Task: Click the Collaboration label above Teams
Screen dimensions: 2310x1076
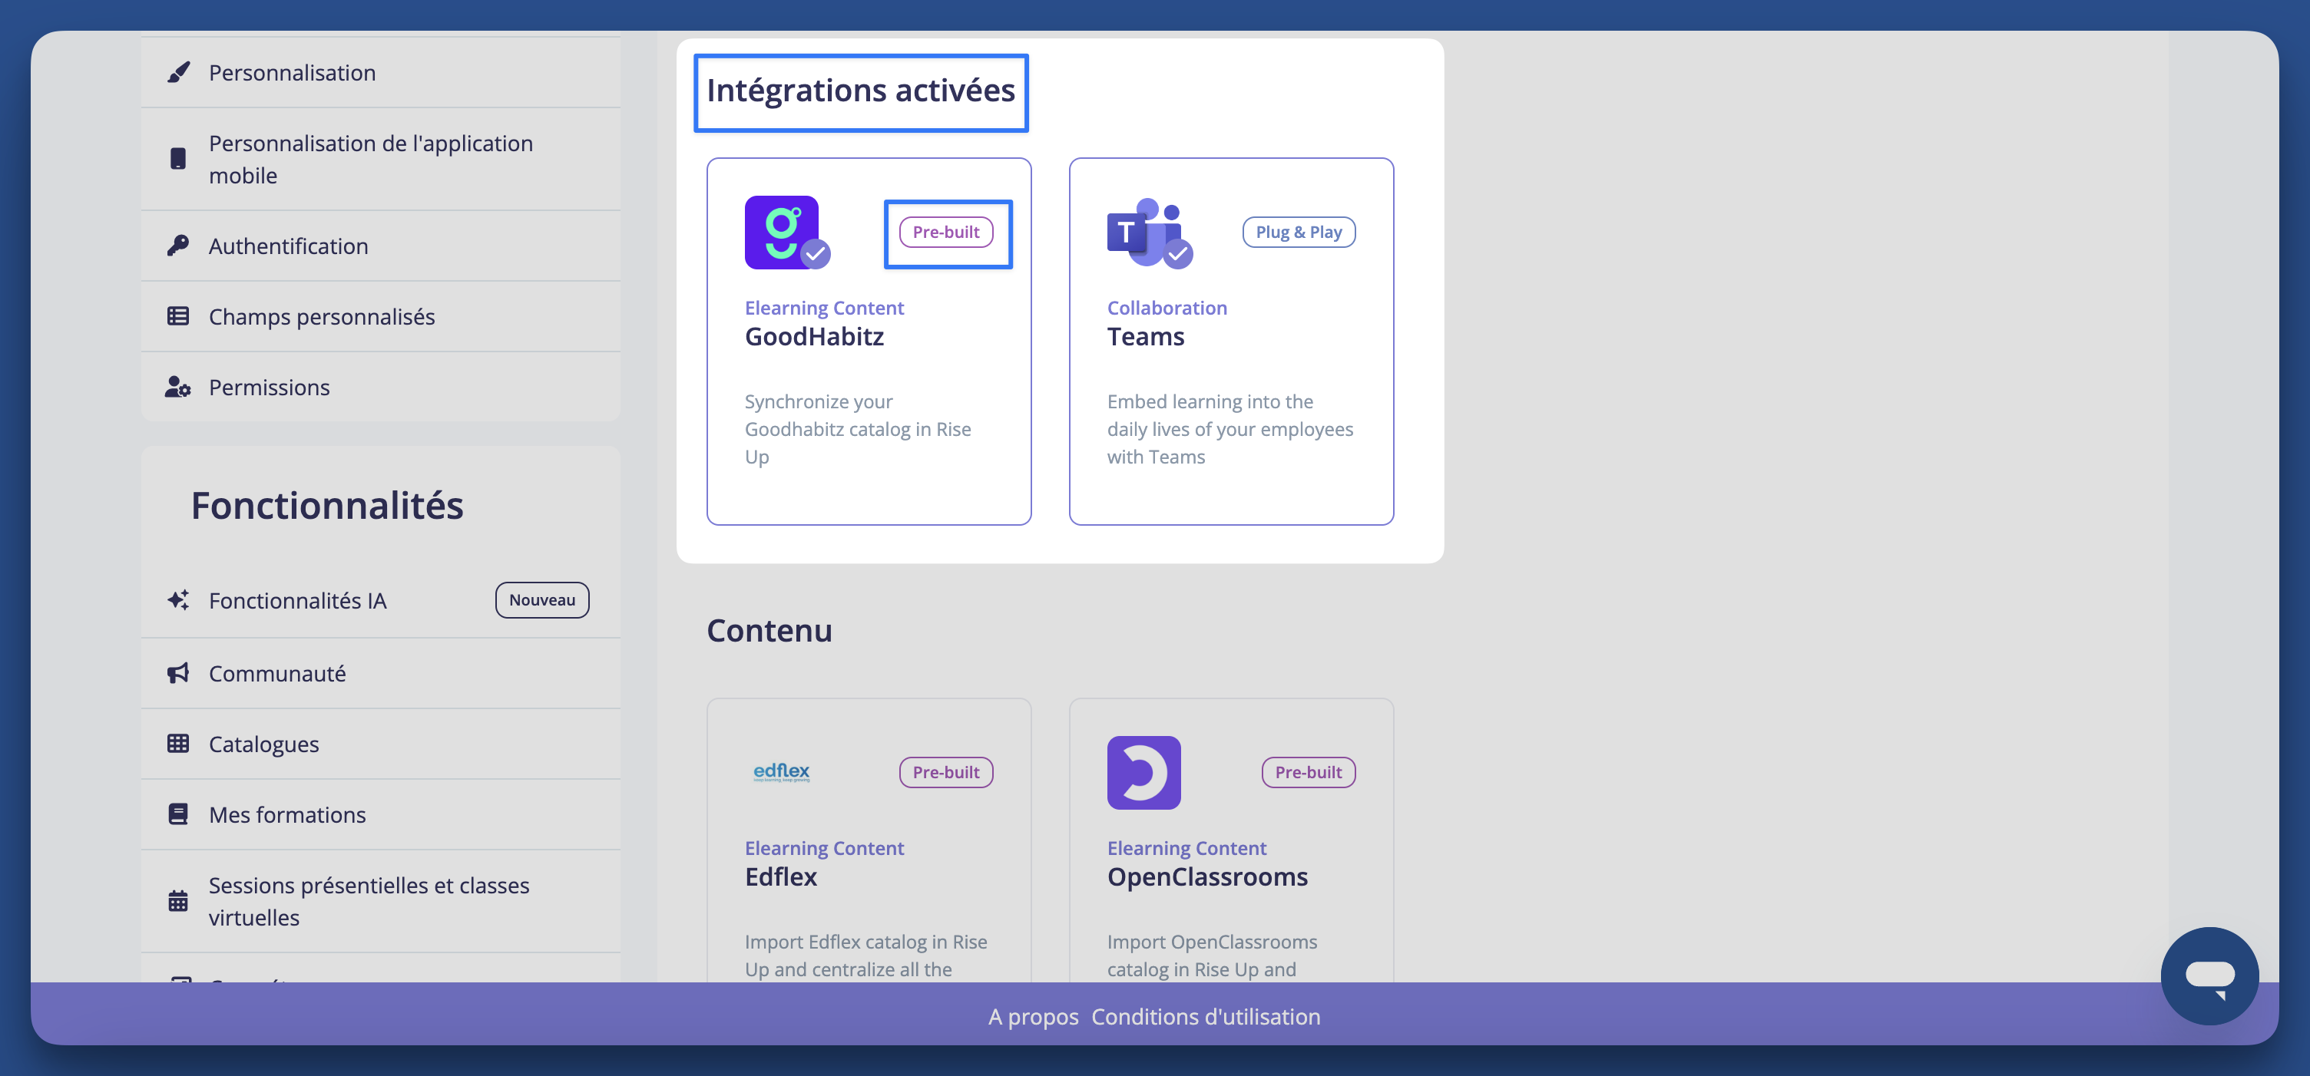Action: [1167, 307]
